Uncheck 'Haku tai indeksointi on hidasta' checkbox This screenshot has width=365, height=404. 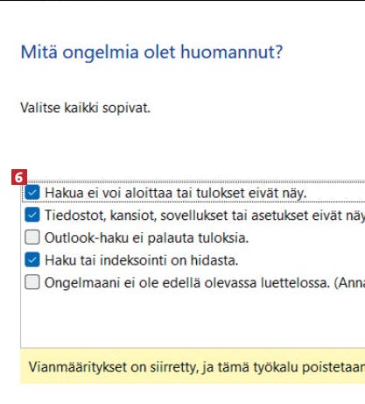point(32,259)
